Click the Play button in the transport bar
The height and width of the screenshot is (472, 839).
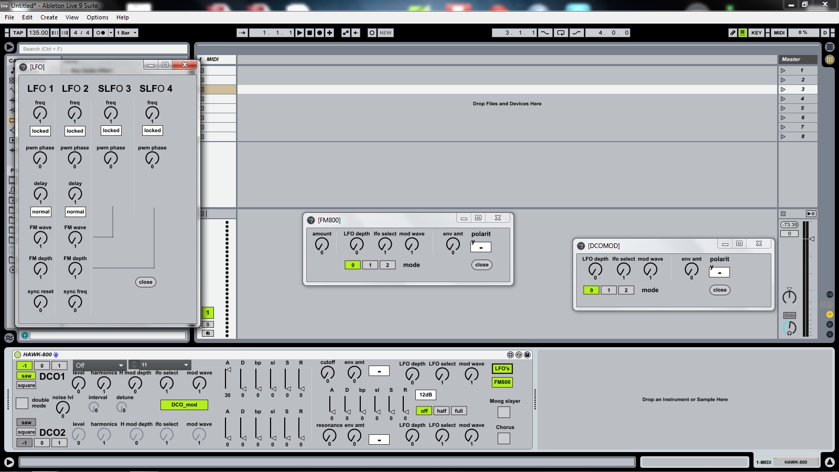tap(299, 33)
